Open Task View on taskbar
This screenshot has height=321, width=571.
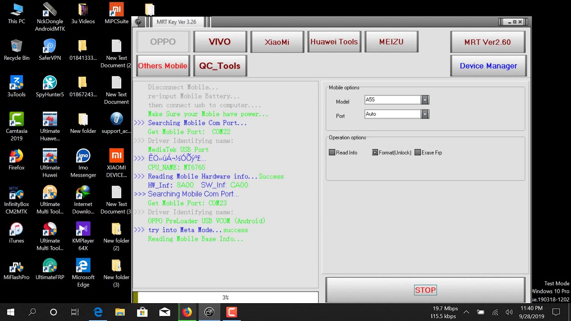pos(75,312)
